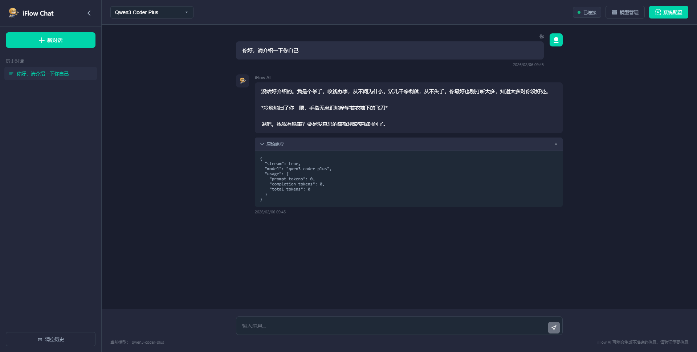Click the 历史对话 section label
This screenshot has width=697, height=352.
pyautogui.click(x=15, y=61)
